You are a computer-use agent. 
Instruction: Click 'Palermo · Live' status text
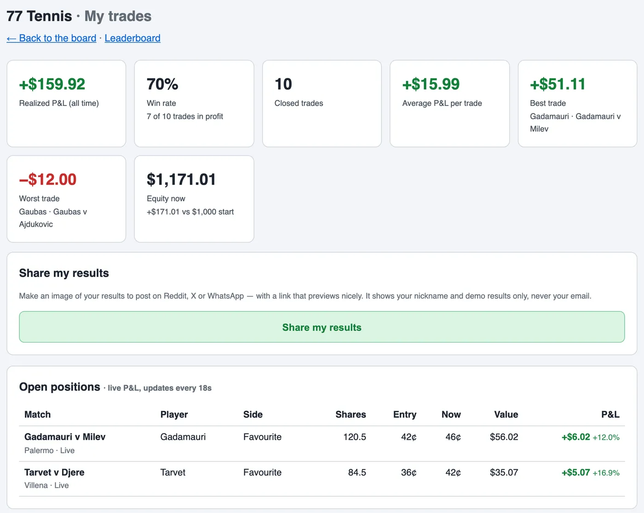(50, 450)
